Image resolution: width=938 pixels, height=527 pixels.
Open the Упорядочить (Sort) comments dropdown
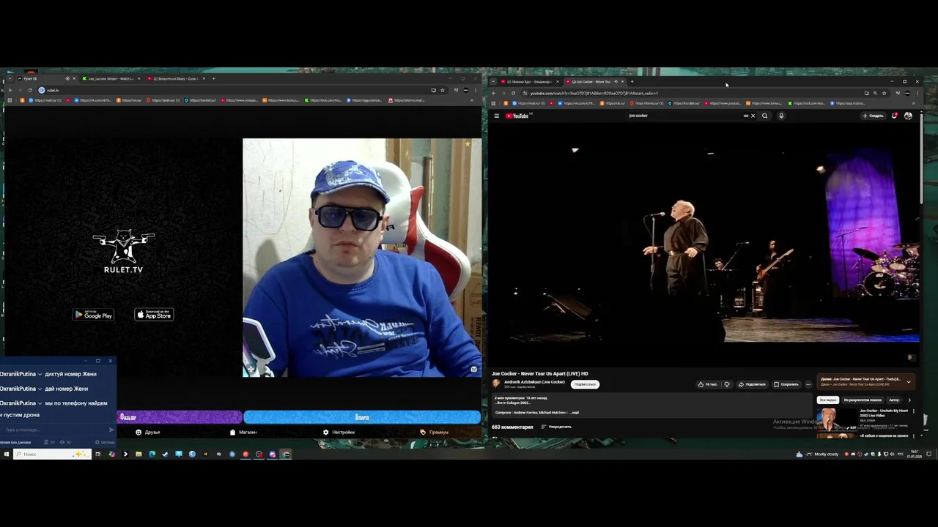click(556, 427)
